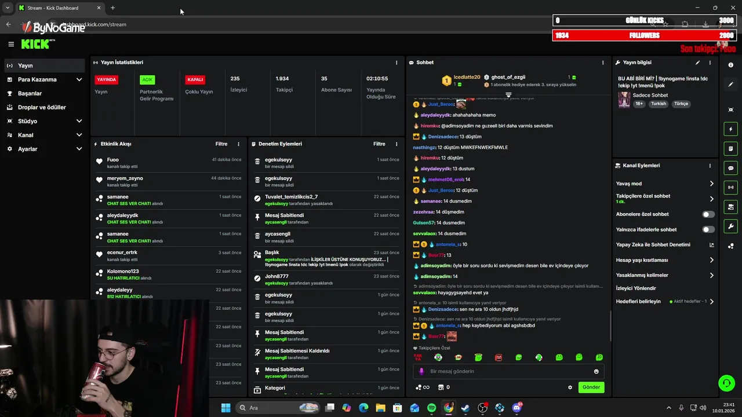Expand Ayarlar sidebar section

point(79,149)
